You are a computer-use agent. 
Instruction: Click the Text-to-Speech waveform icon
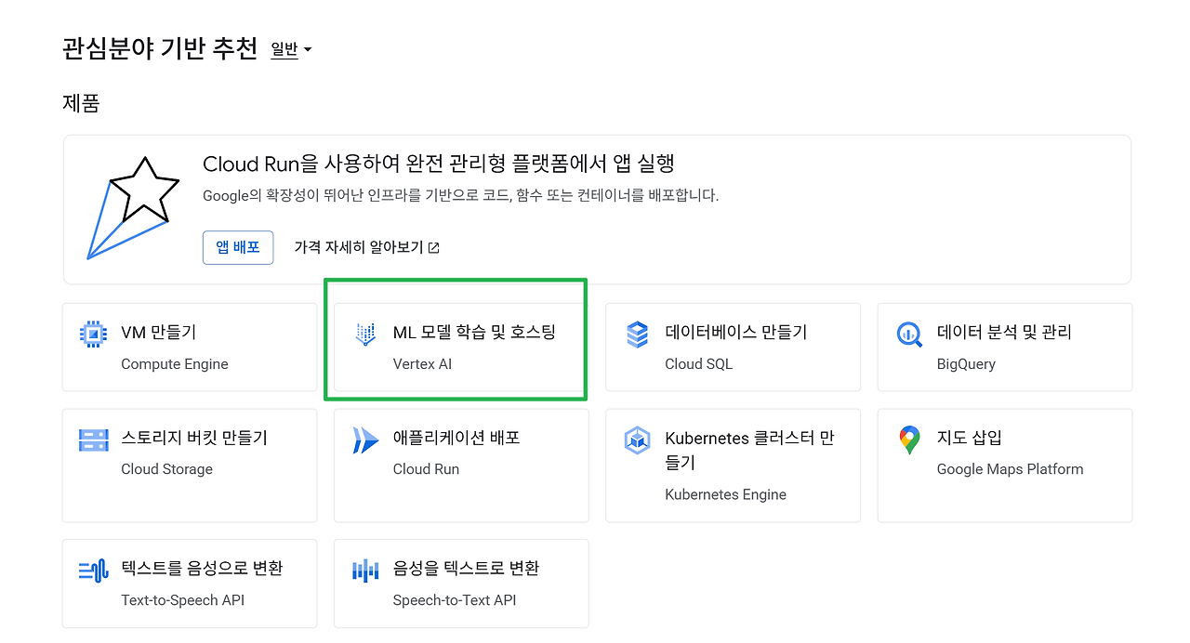pos(93,571)
